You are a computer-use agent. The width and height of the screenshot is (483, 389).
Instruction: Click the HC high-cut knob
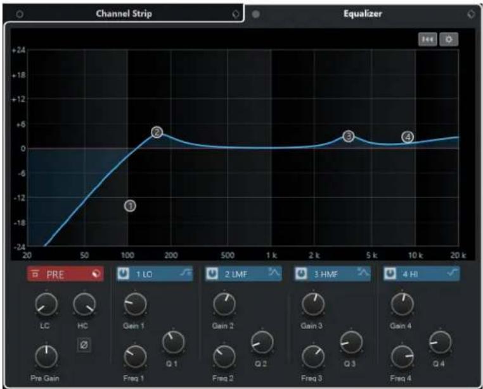84,304
